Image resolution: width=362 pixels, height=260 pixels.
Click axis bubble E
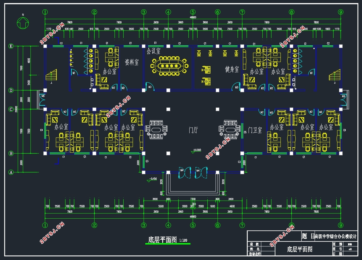coord(11,46)
